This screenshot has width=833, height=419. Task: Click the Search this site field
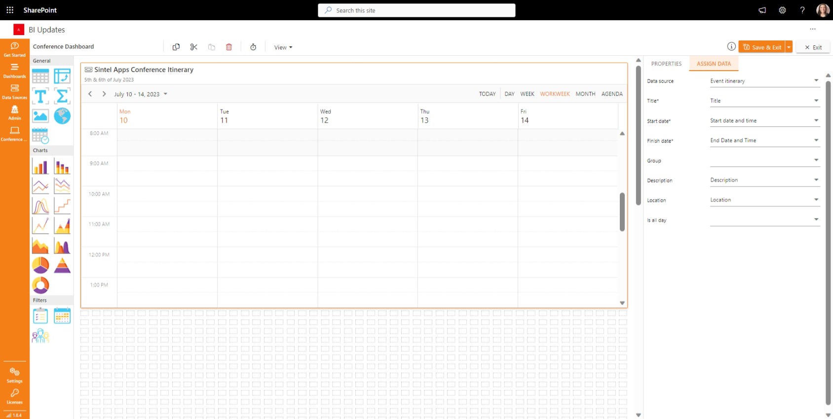[x=416, y=10]
